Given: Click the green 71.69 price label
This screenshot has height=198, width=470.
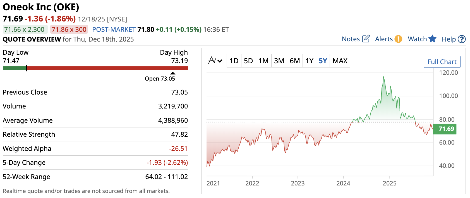Looking at the screenshot, I should 445,129.
